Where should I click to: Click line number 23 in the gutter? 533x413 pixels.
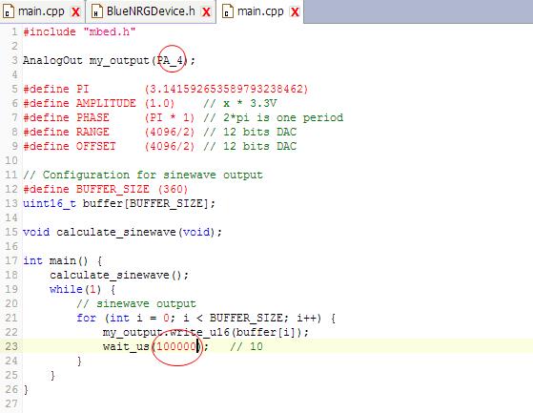click(11, 346)
